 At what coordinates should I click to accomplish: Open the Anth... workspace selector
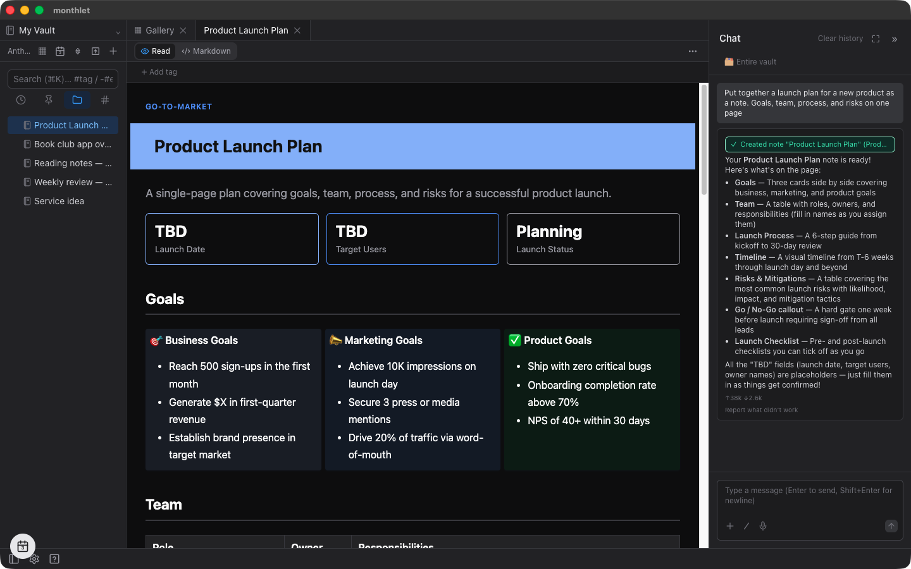[x=19, y=51]
